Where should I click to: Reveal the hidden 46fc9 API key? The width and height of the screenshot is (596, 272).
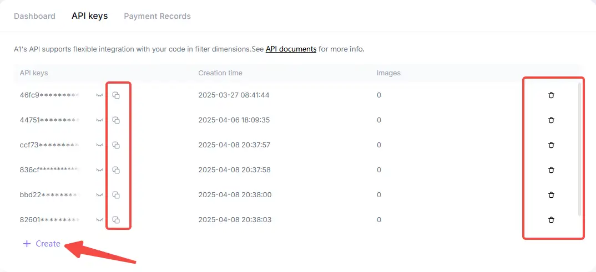[x=100, y=95]
